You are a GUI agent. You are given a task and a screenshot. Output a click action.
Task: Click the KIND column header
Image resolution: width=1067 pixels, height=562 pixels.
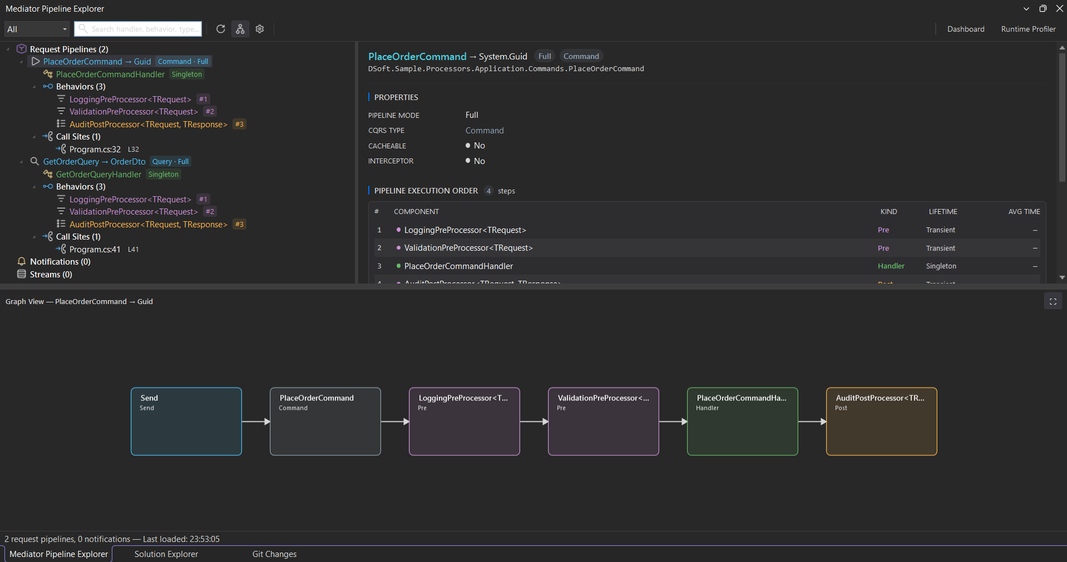pos(888,212)
